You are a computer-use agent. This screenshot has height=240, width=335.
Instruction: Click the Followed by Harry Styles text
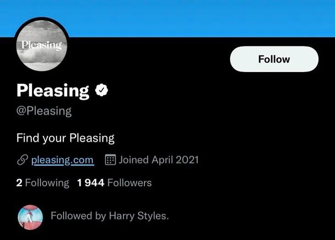tap(109, 216)
